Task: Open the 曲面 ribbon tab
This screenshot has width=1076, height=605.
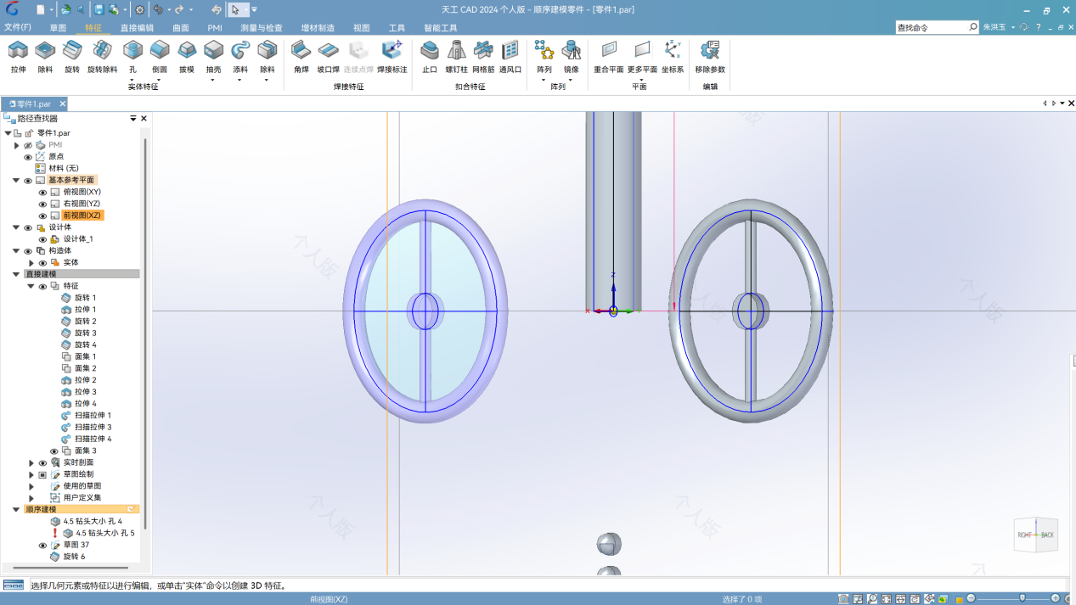Action: 181,28
